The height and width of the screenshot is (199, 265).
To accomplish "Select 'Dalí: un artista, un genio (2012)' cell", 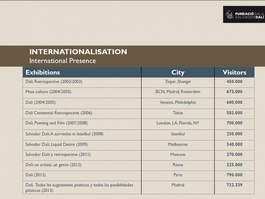I will 82,166.
